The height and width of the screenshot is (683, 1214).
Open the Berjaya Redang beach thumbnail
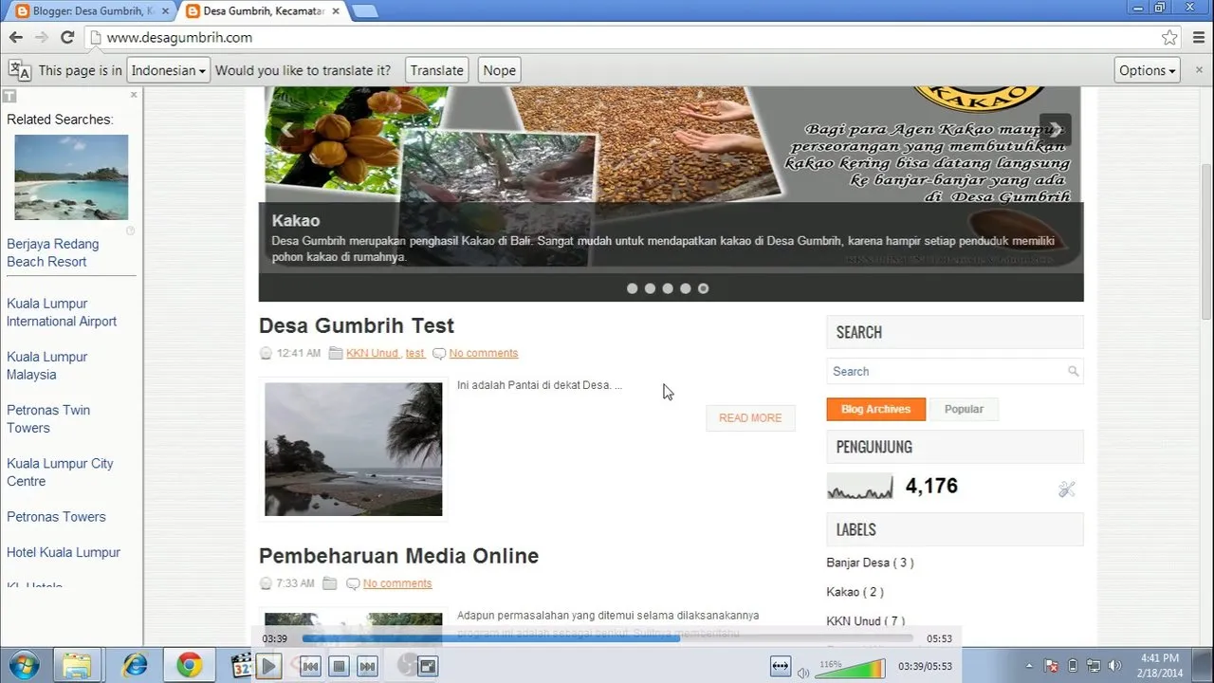click(71, 177)
